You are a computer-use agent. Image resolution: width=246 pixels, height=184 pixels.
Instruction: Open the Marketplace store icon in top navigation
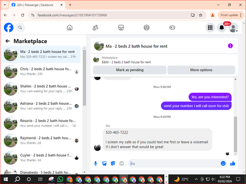tap(121, 27)
